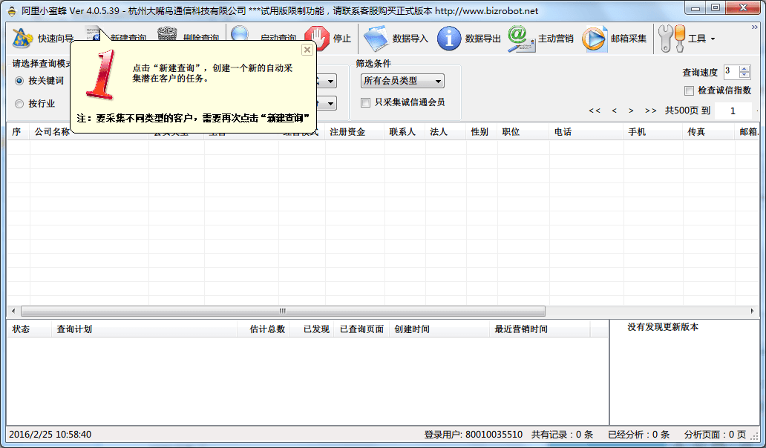Screen dimensions: 766x448
Task: Expand the 所有会员类型 dropdown
Action: tap(402, 81)
